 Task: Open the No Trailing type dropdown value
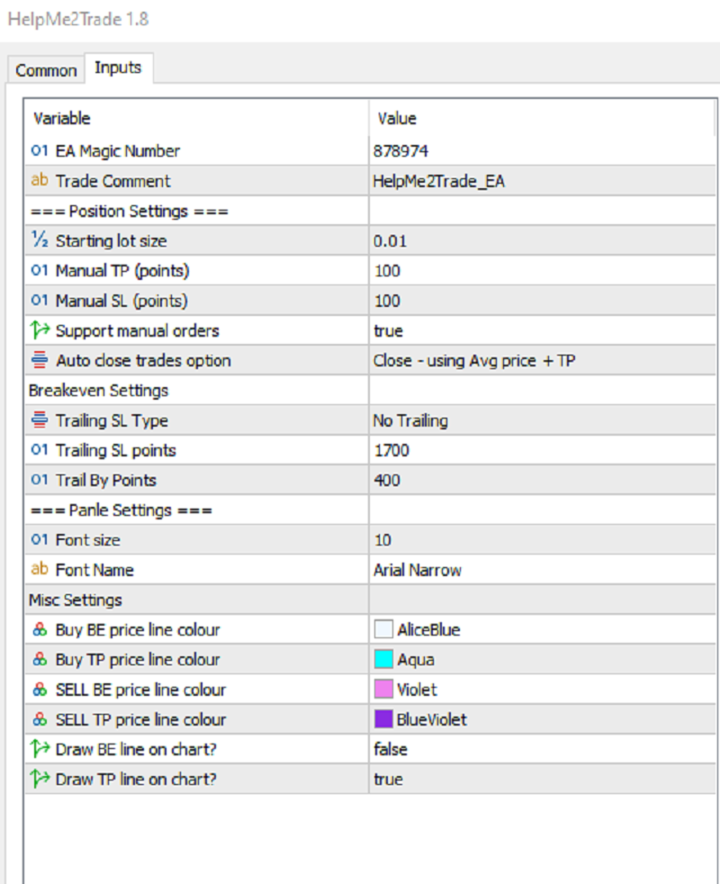tap(410, 420)
